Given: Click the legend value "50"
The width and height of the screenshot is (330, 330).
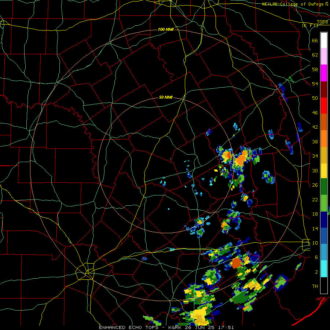Looking at the screenshot, I should pos(315,98).
